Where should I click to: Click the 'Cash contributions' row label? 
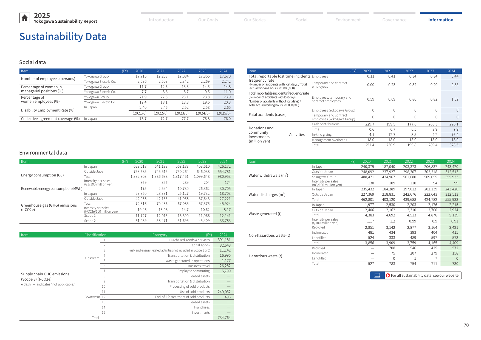point(326,124)
